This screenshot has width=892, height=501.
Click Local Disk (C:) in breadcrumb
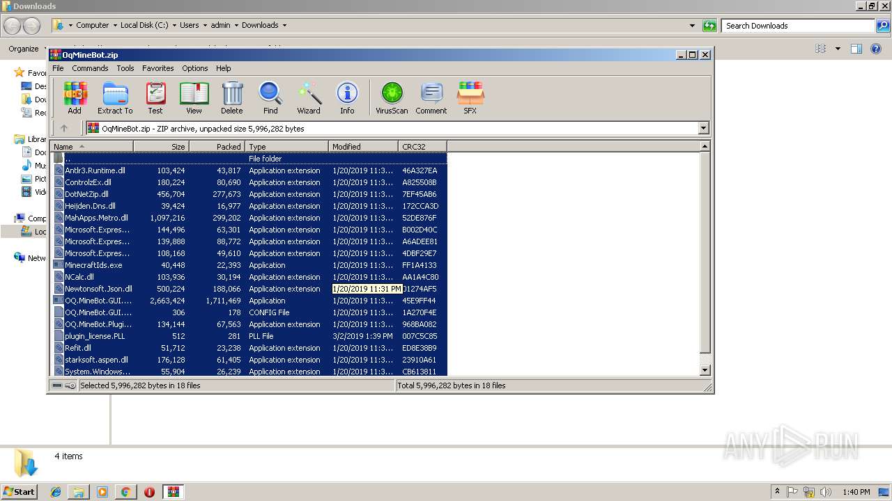coord(144,25)
